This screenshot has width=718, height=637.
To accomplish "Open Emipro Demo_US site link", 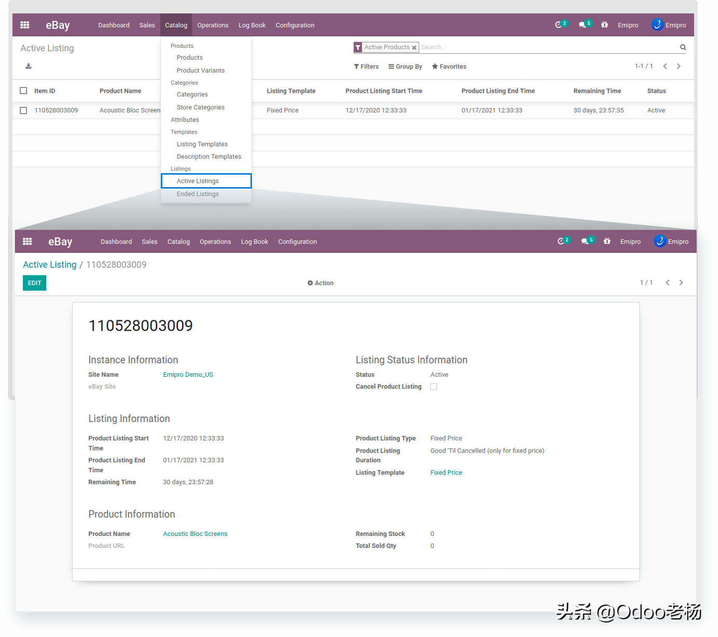I will coord(188,375).
